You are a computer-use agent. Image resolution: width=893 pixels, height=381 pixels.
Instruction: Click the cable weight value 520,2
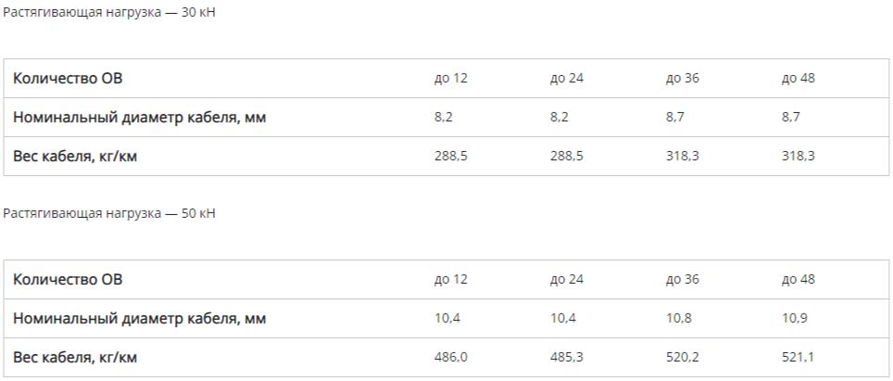tap(682, 358)
